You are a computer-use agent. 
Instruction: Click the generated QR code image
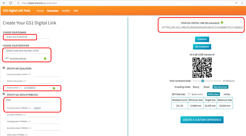pyautogui.click(x=202, y=67)
